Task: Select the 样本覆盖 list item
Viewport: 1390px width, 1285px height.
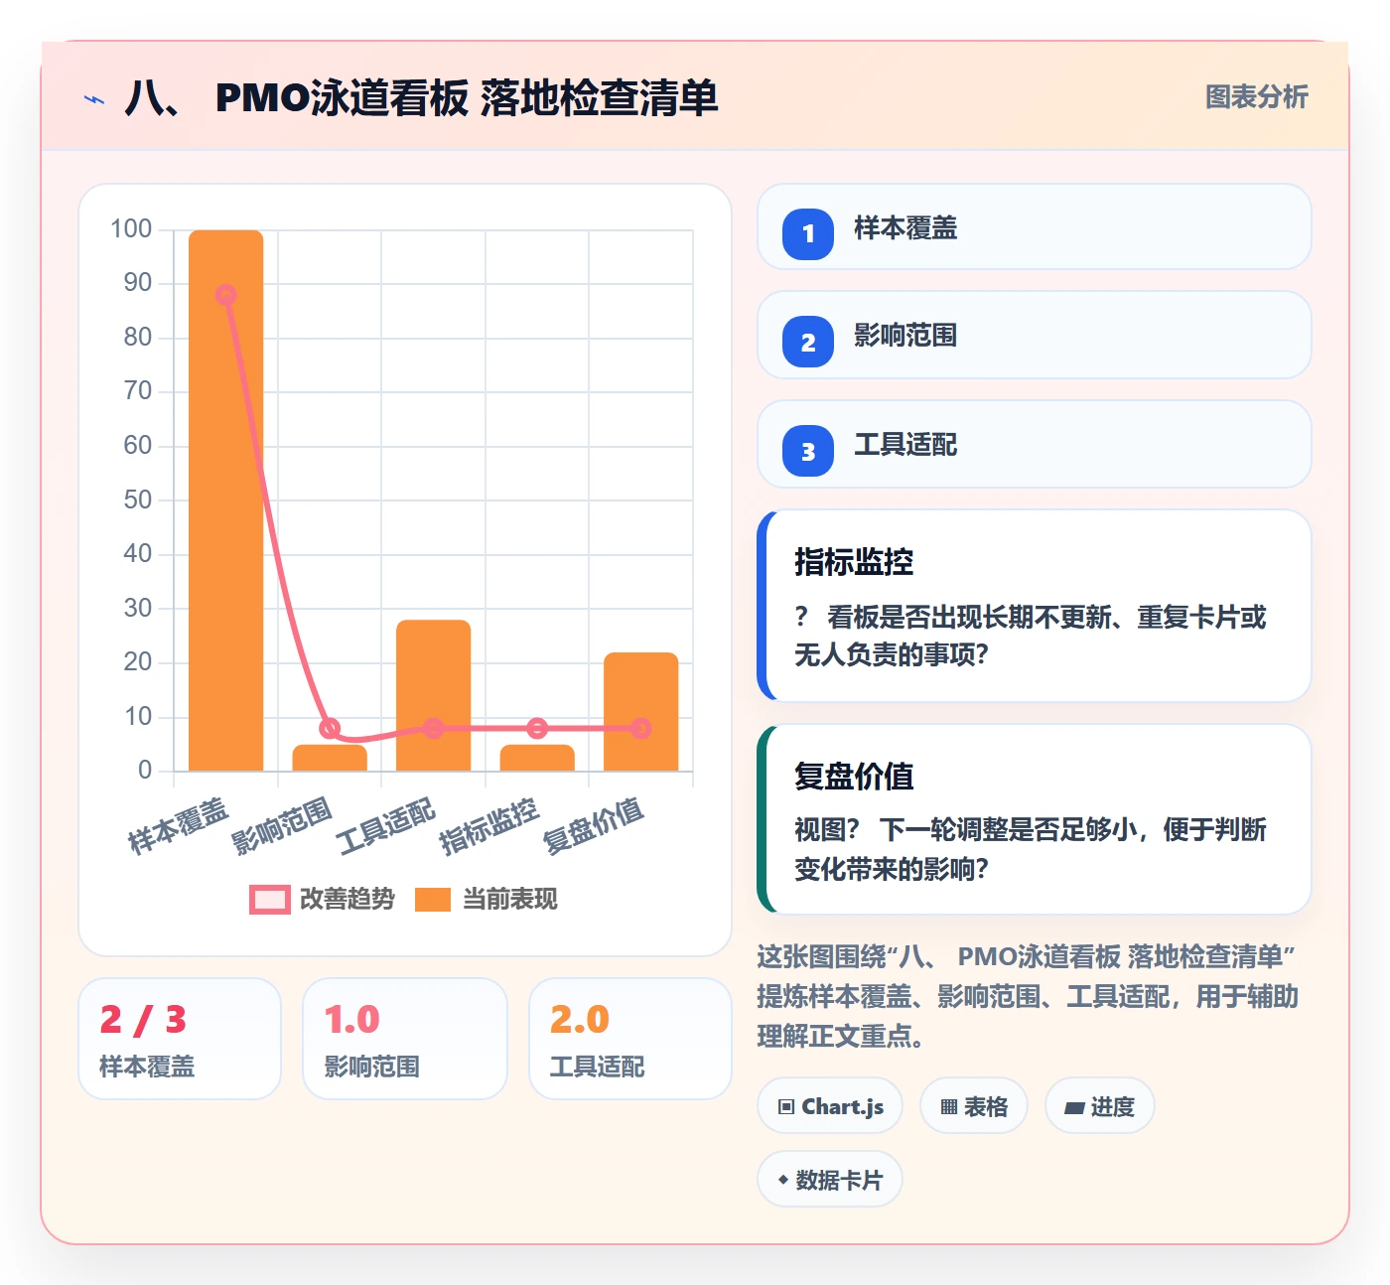Action: tap(1035, 226)
